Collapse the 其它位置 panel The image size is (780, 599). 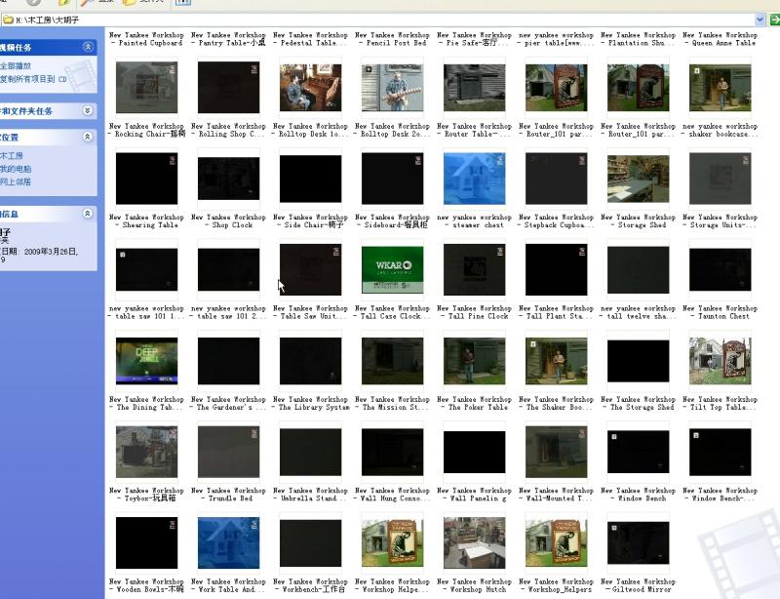[x=88, y=137]
